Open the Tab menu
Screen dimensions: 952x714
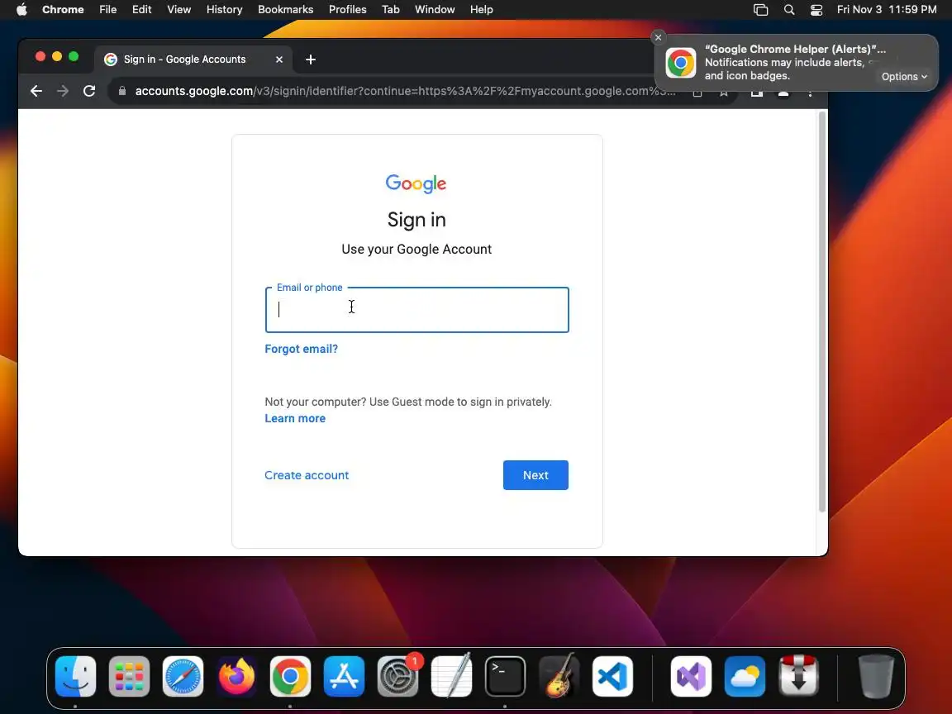pyautogui.click(x=390, y=10)
